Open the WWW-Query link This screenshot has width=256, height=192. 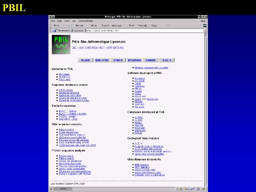click(66, 90)
